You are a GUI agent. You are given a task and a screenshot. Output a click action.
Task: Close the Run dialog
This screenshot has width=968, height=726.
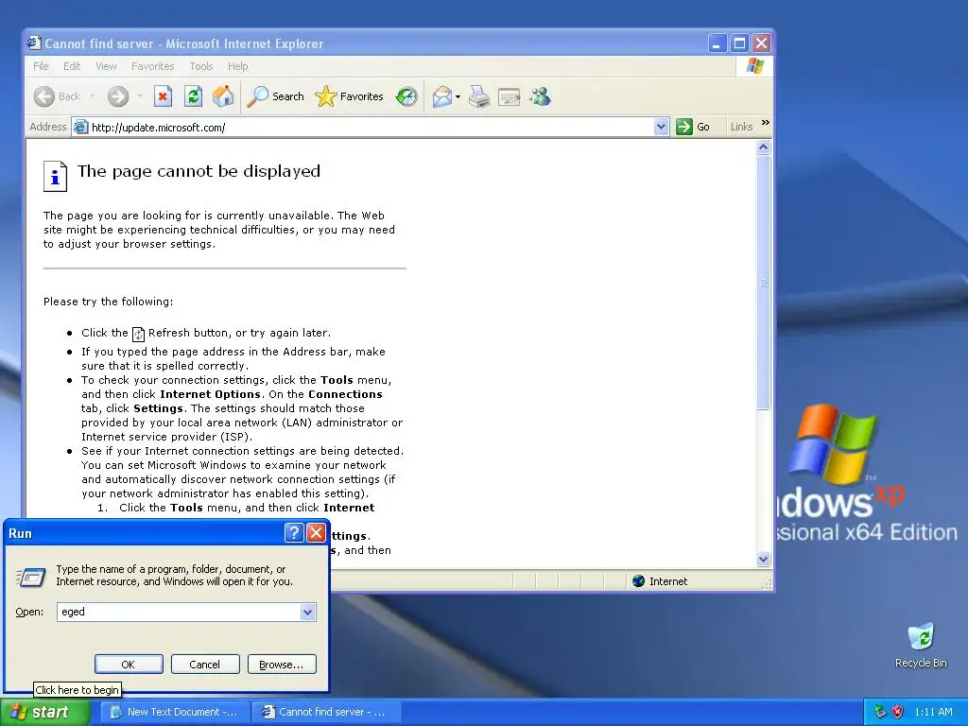click(316, 532)
